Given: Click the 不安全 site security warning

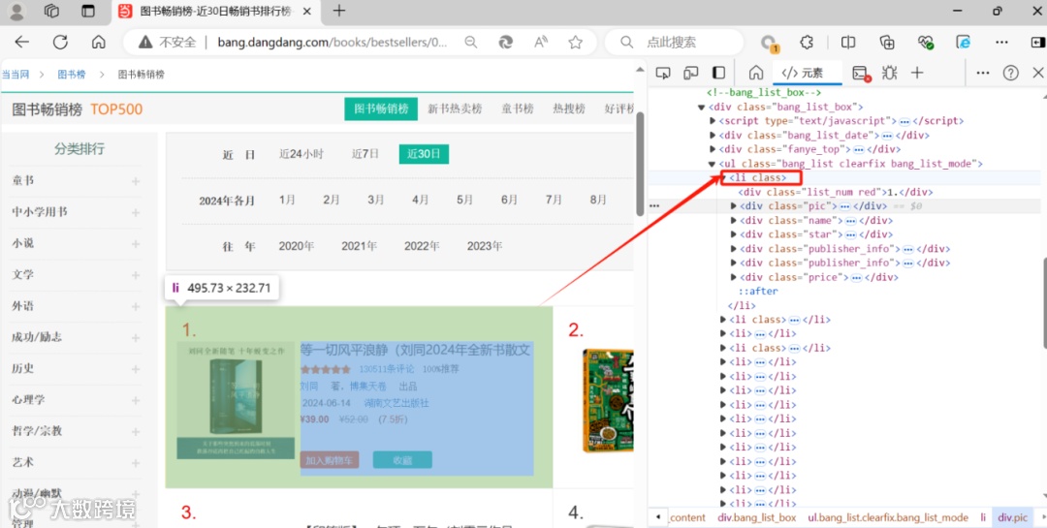Looking at the screenshot, I should coord(167,42).
